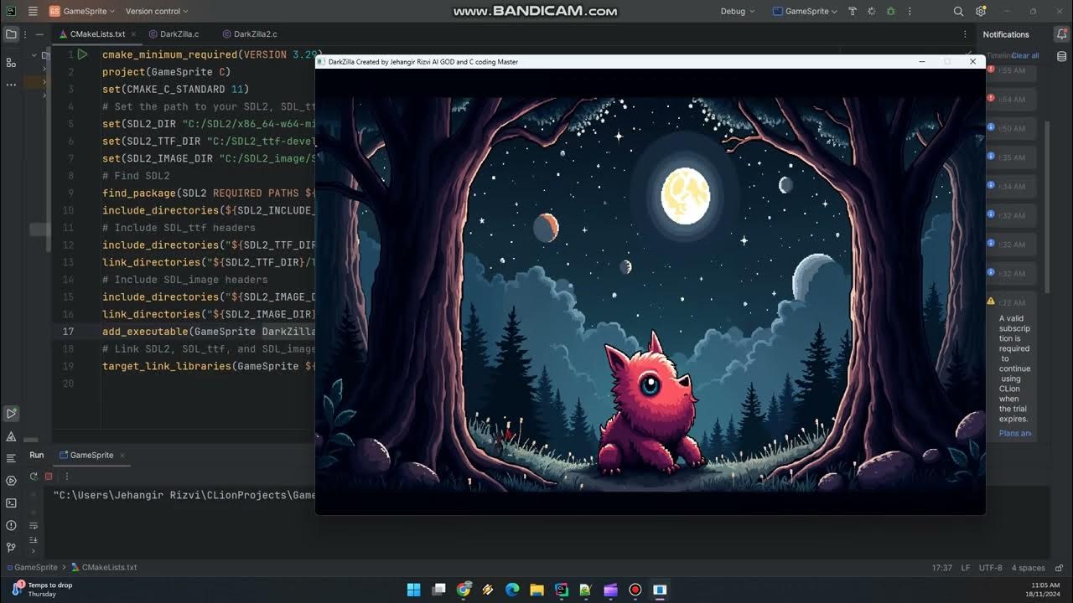Open File Explorer from the taskbar
Screen dimensions: 1073x603
click(x=536, y=590)
